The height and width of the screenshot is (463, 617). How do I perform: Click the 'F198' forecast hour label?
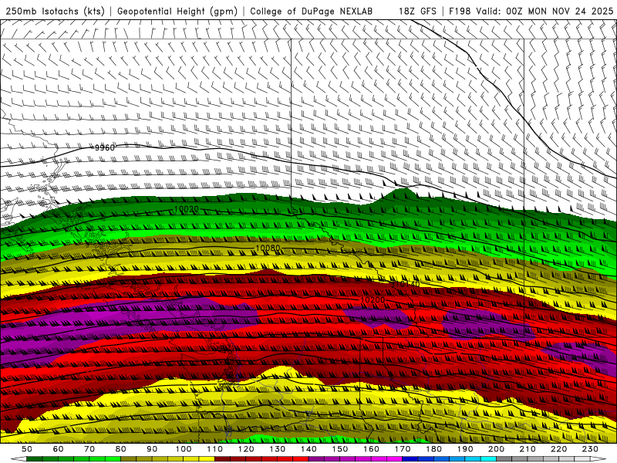(x=460, y=11)
